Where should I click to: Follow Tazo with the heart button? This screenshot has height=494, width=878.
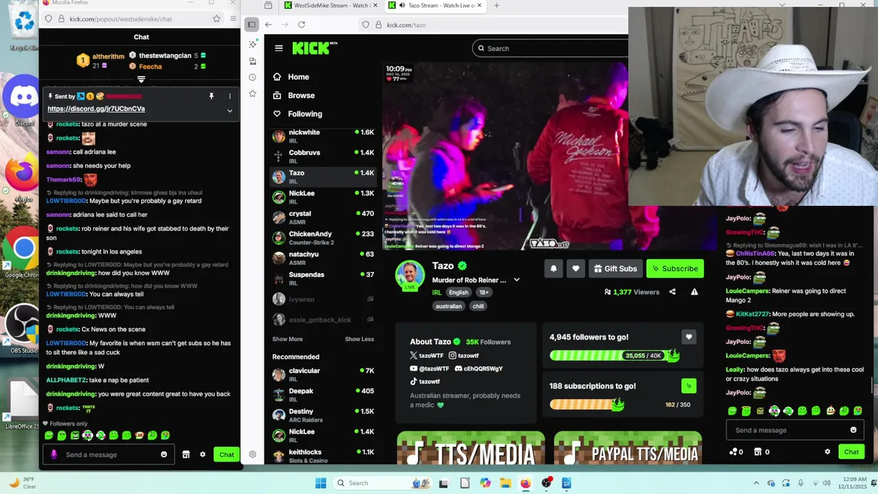click(x=576, y=269)
